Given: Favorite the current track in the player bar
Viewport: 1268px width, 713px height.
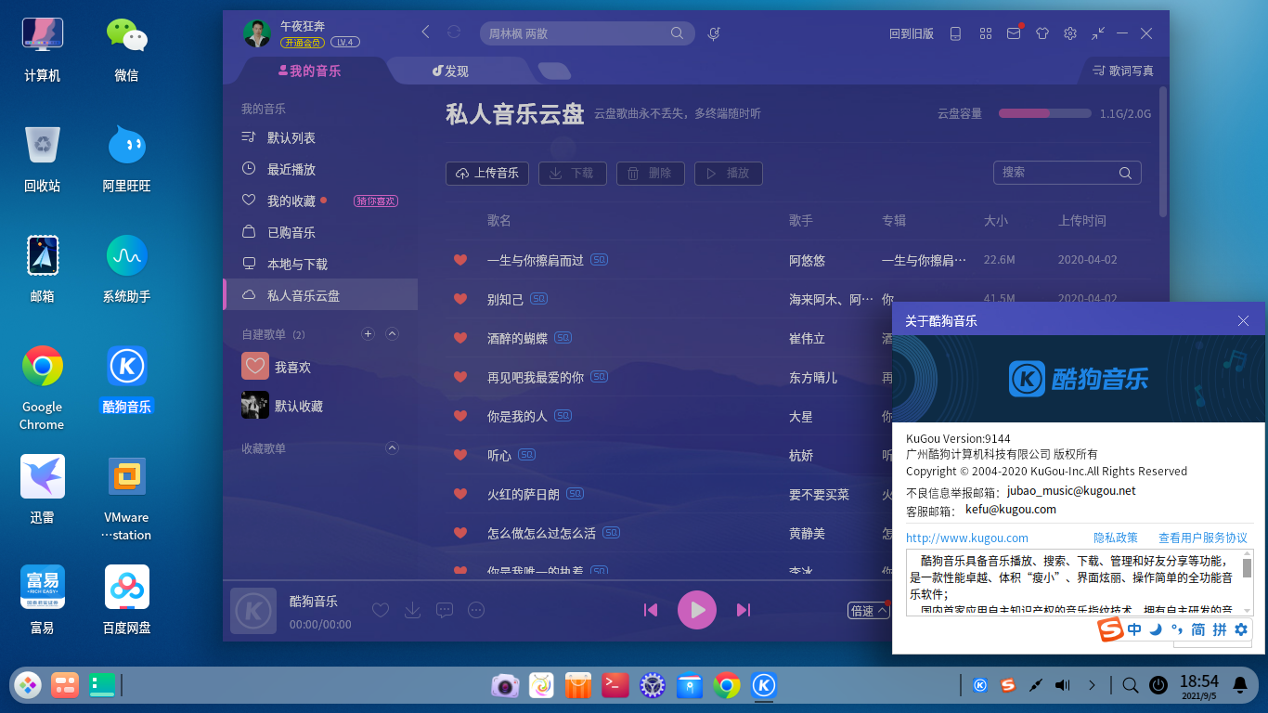Looking at the screenshot, I should (x=381, y=610).
